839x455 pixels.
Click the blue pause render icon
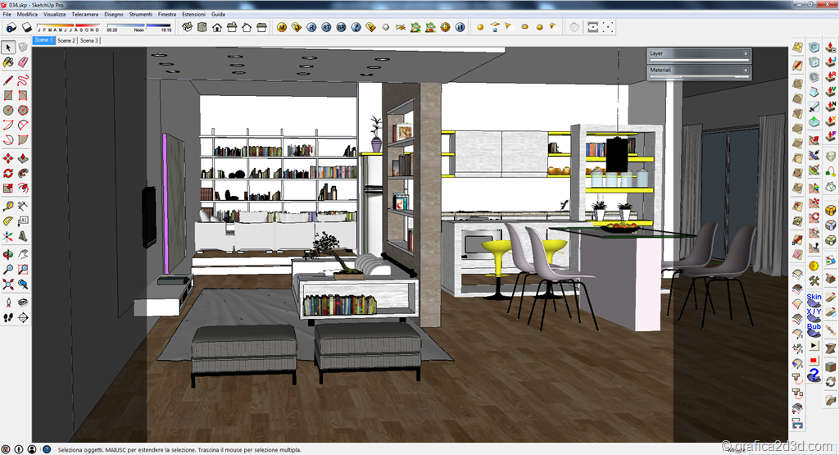[460, 27]
